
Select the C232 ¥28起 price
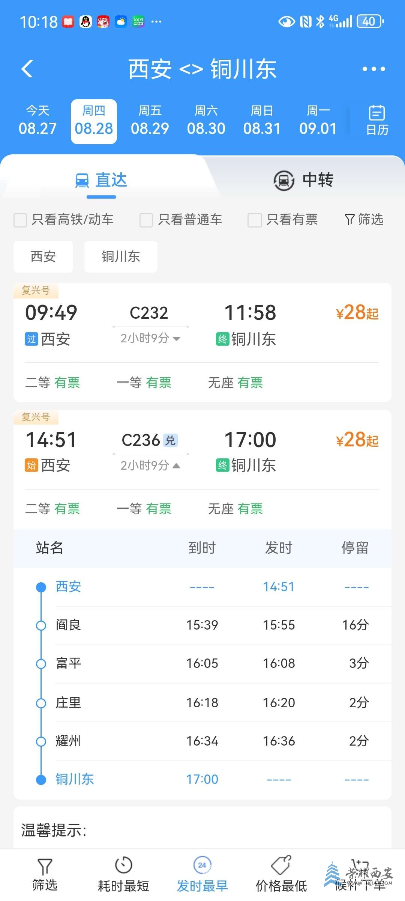(x=357, y=312)
